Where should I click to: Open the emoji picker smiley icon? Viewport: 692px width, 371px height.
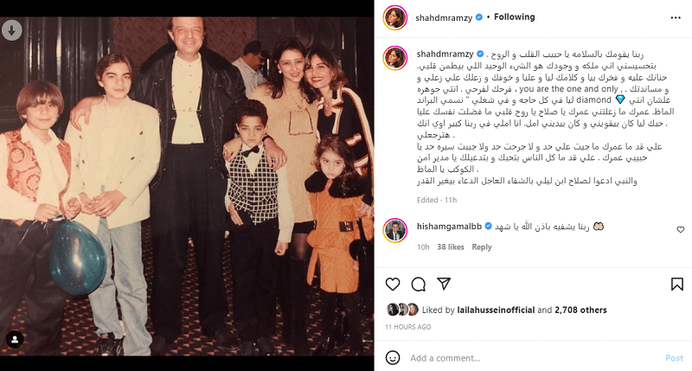pyautogui.click(x=393, y=358)
